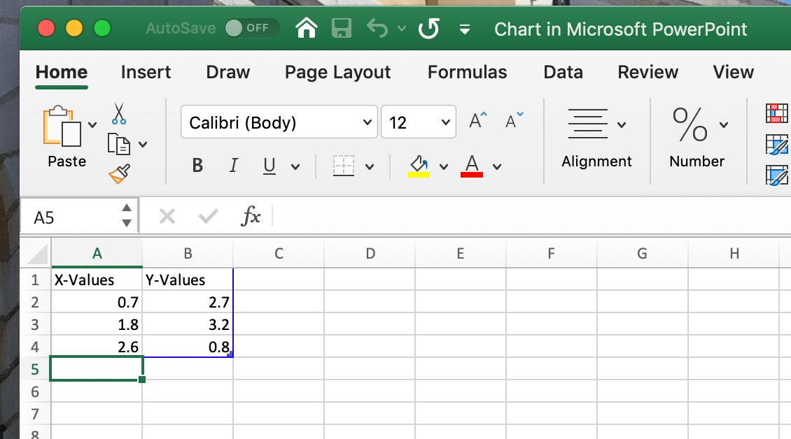Click the Save icon in the toolbar
791x439 pixels.
point(341,29)
